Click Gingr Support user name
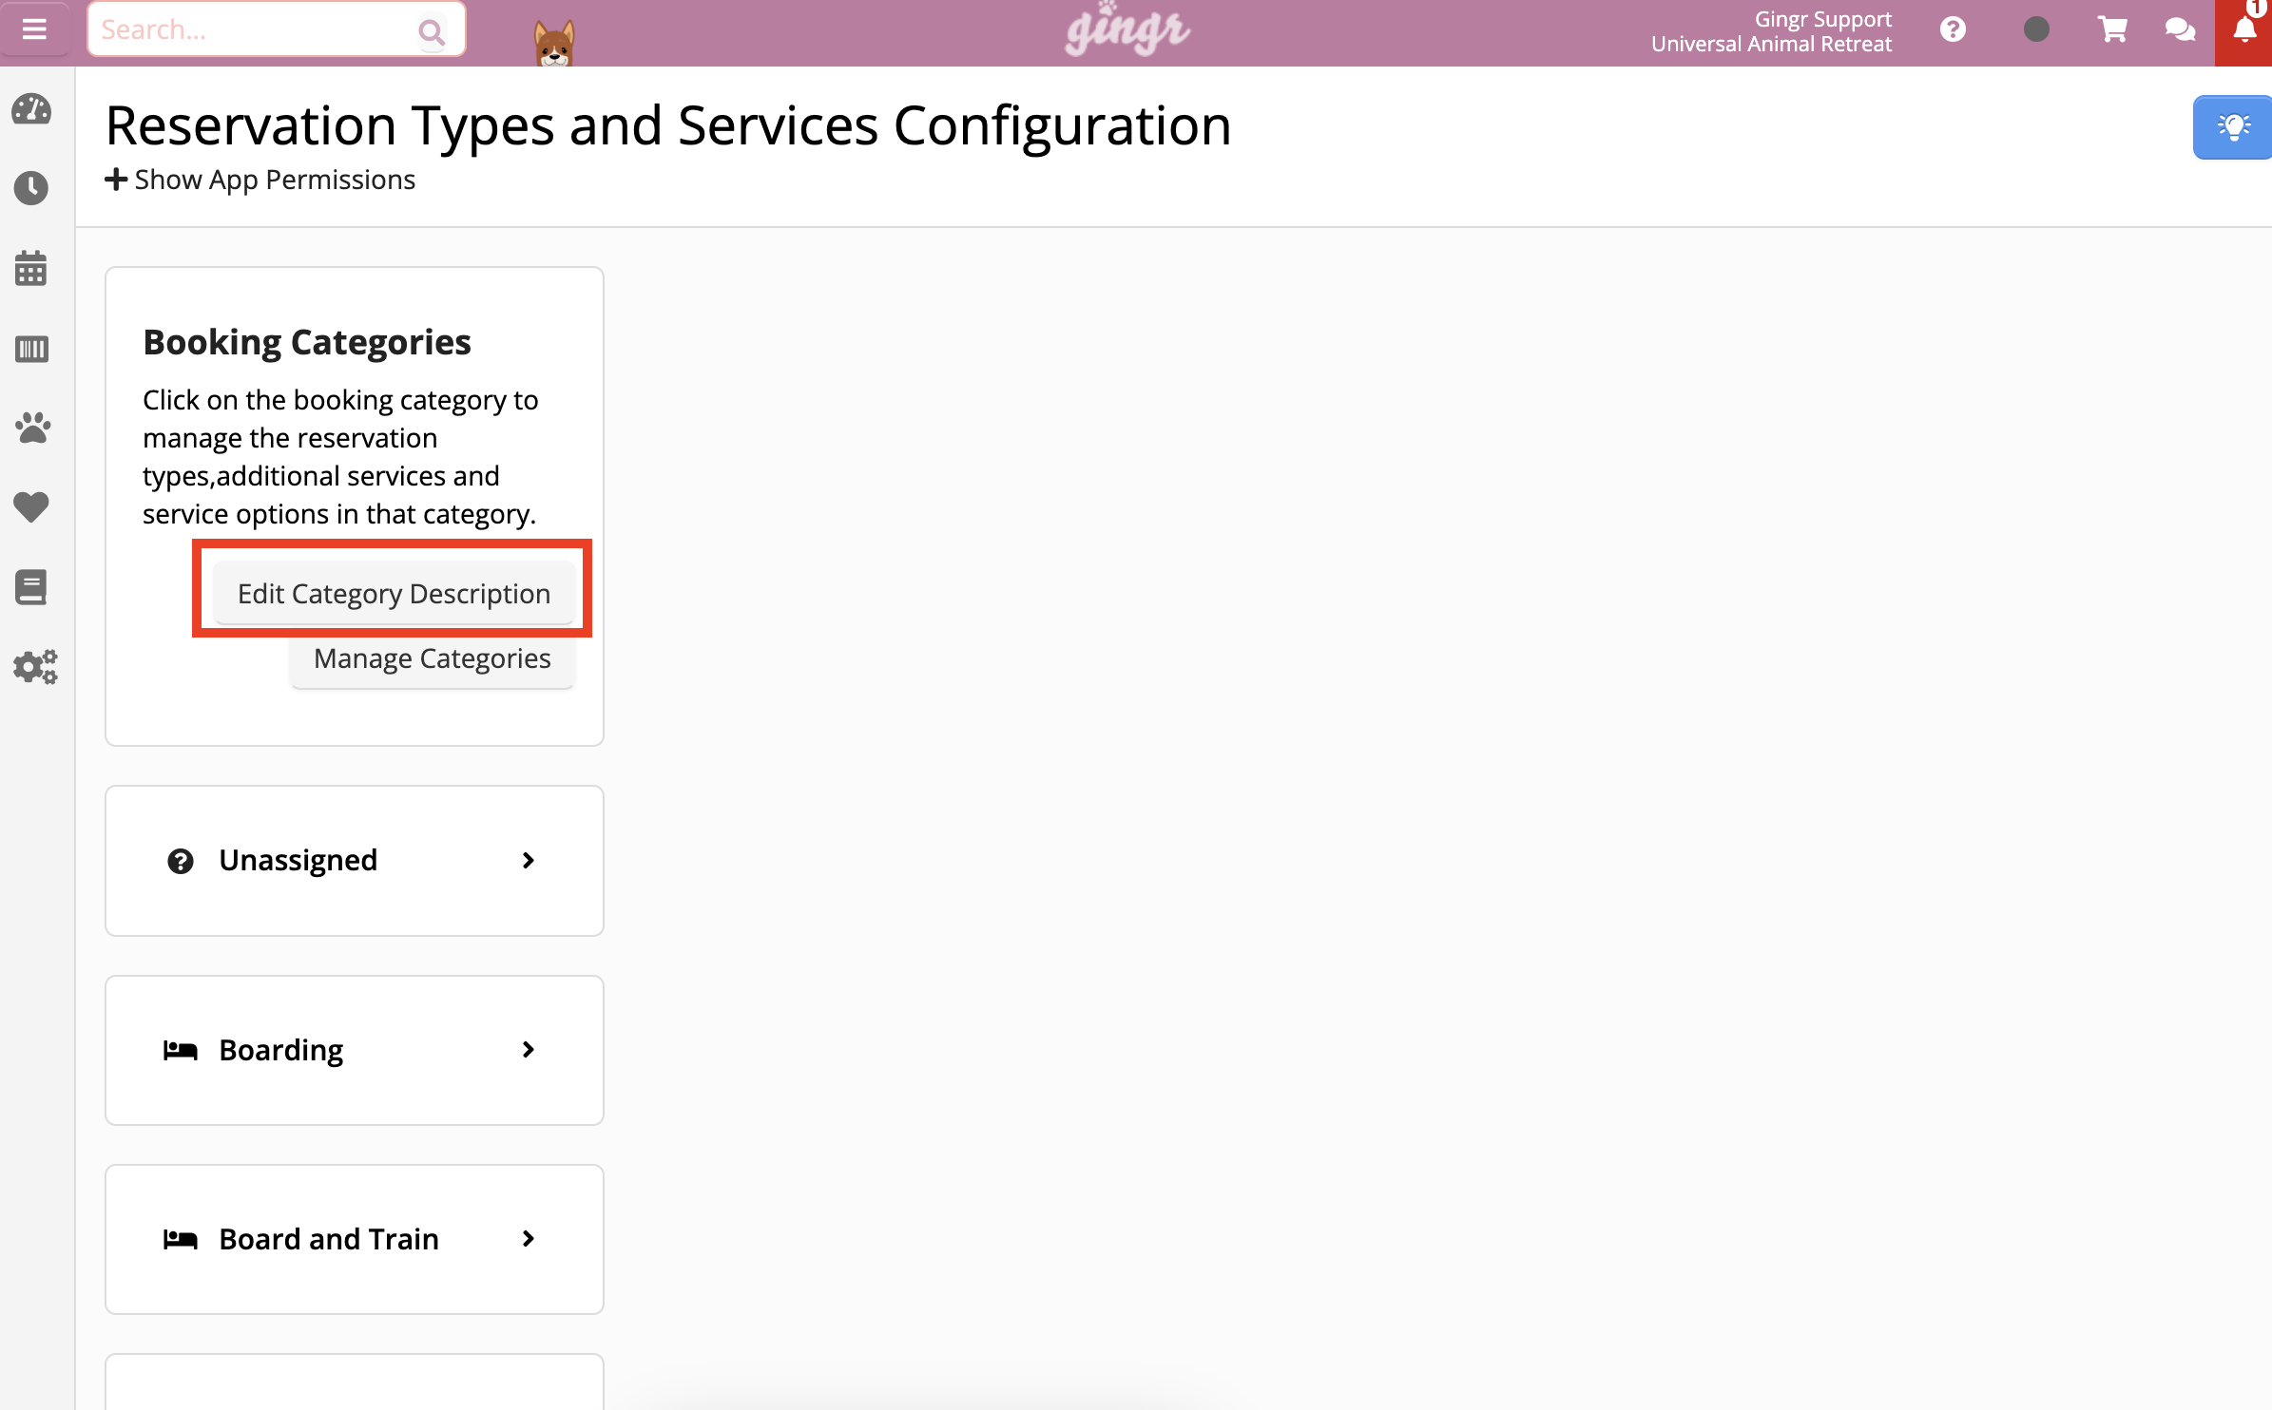Viewport: 2272px width, 1410px height. [1822, 19]
